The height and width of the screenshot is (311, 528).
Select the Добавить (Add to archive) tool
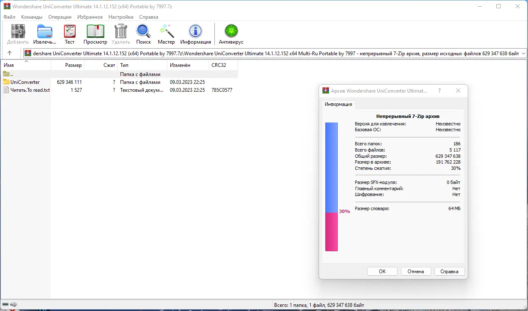[17, 31]
